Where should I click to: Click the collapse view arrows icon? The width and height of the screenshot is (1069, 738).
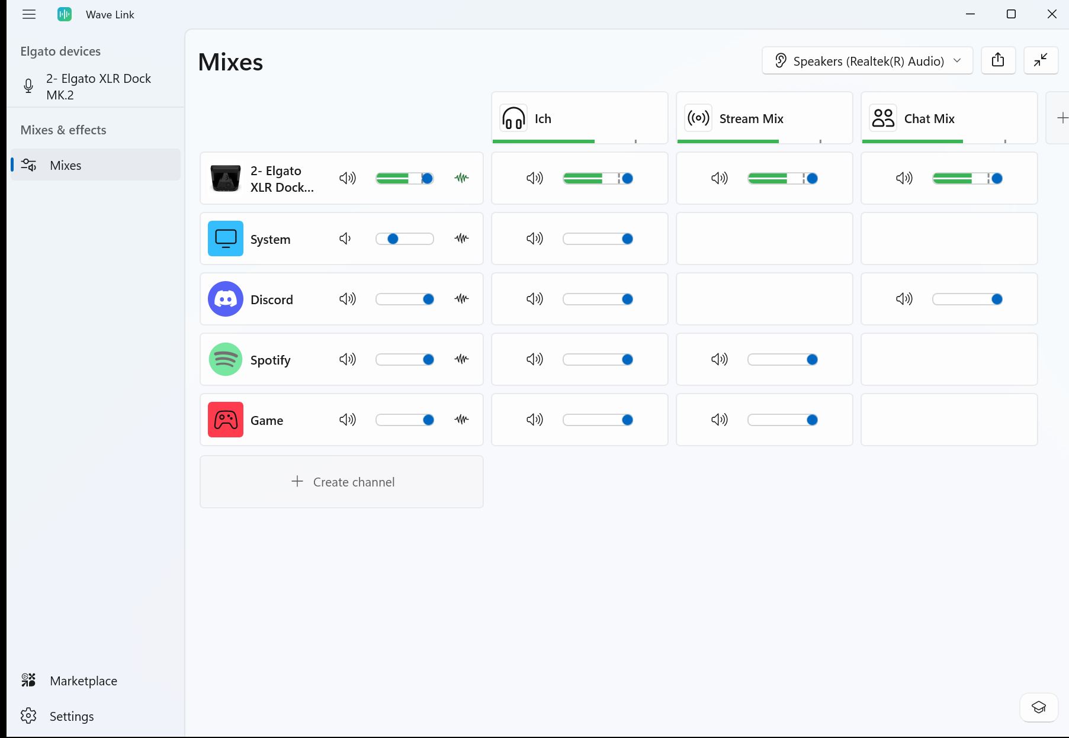pos(1041,60)
